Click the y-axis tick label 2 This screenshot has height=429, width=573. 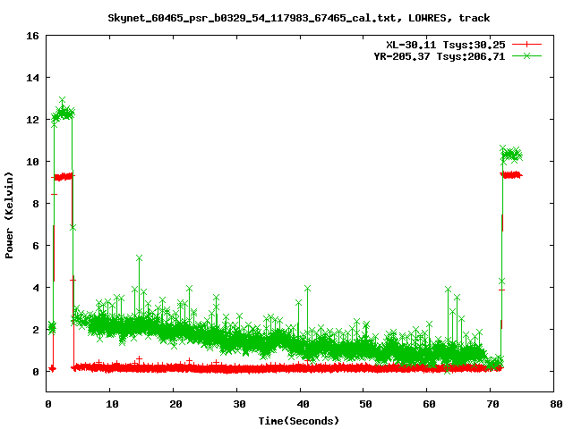(36, 330)
